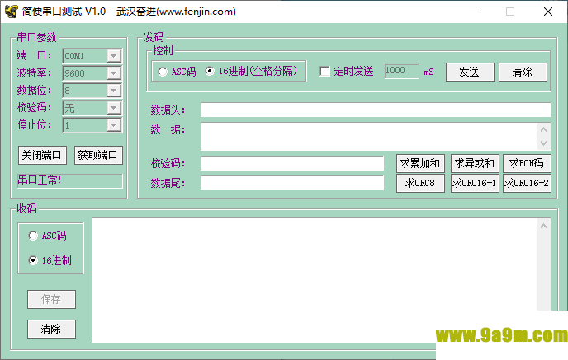Click the 发送 button

pyautogui.click(x=470, y=72)
